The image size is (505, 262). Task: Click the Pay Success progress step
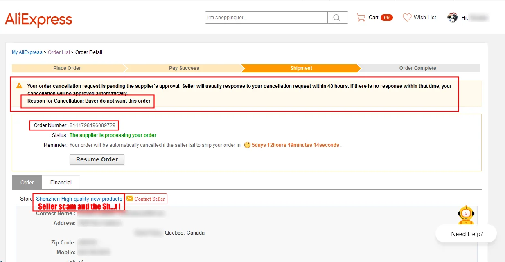pos(184,68)
